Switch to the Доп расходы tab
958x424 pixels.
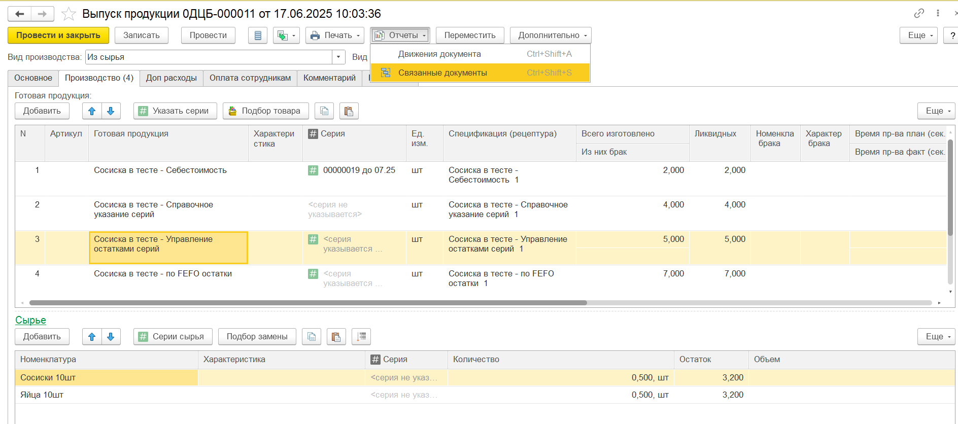tap(171, 78)
